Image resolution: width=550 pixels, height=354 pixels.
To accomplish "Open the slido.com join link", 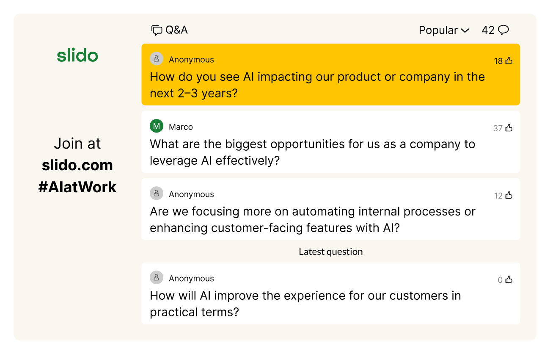I will [x=77, y=165].
